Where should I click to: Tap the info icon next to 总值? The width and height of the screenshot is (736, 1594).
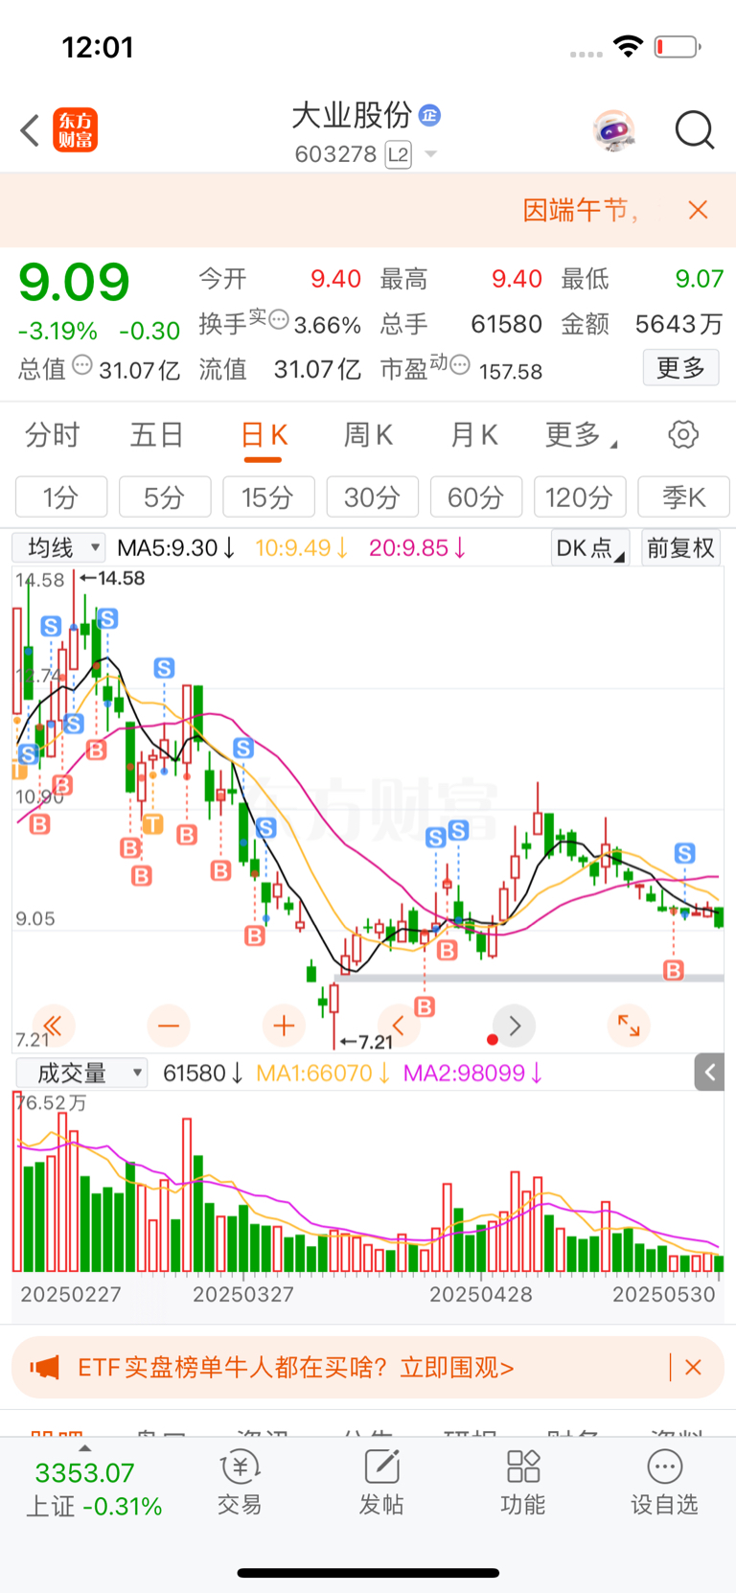pyautogui.click(x=82, y=364)
